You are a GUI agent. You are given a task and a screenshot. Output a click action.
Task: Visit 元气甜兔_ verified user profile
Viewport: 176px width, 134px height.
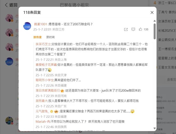tap(42, 111)
